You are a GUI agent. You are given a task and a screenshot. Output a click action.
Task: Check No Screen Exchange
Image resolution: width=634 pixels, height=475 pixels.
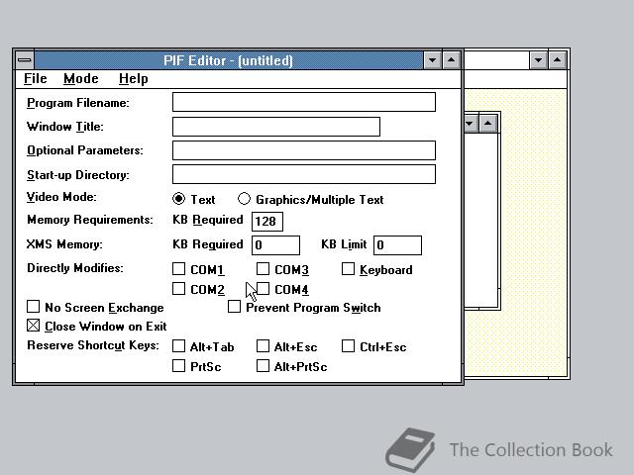(33, 307)
